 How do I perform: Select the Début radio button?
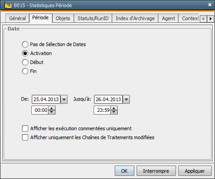click(25, 62)
